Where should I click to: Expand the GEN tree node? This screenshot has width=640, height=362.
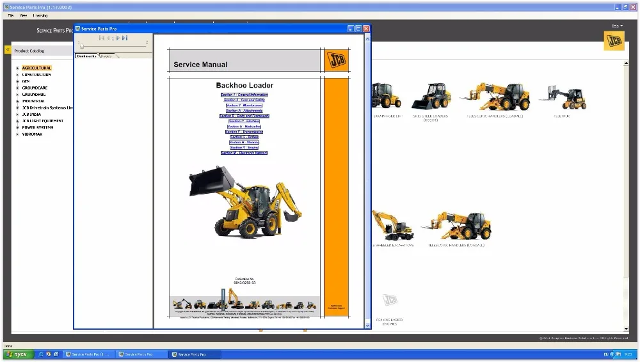(17, 81)
